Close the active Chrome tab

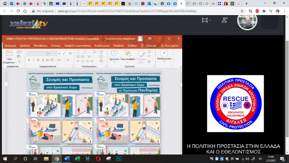[181, 3]
